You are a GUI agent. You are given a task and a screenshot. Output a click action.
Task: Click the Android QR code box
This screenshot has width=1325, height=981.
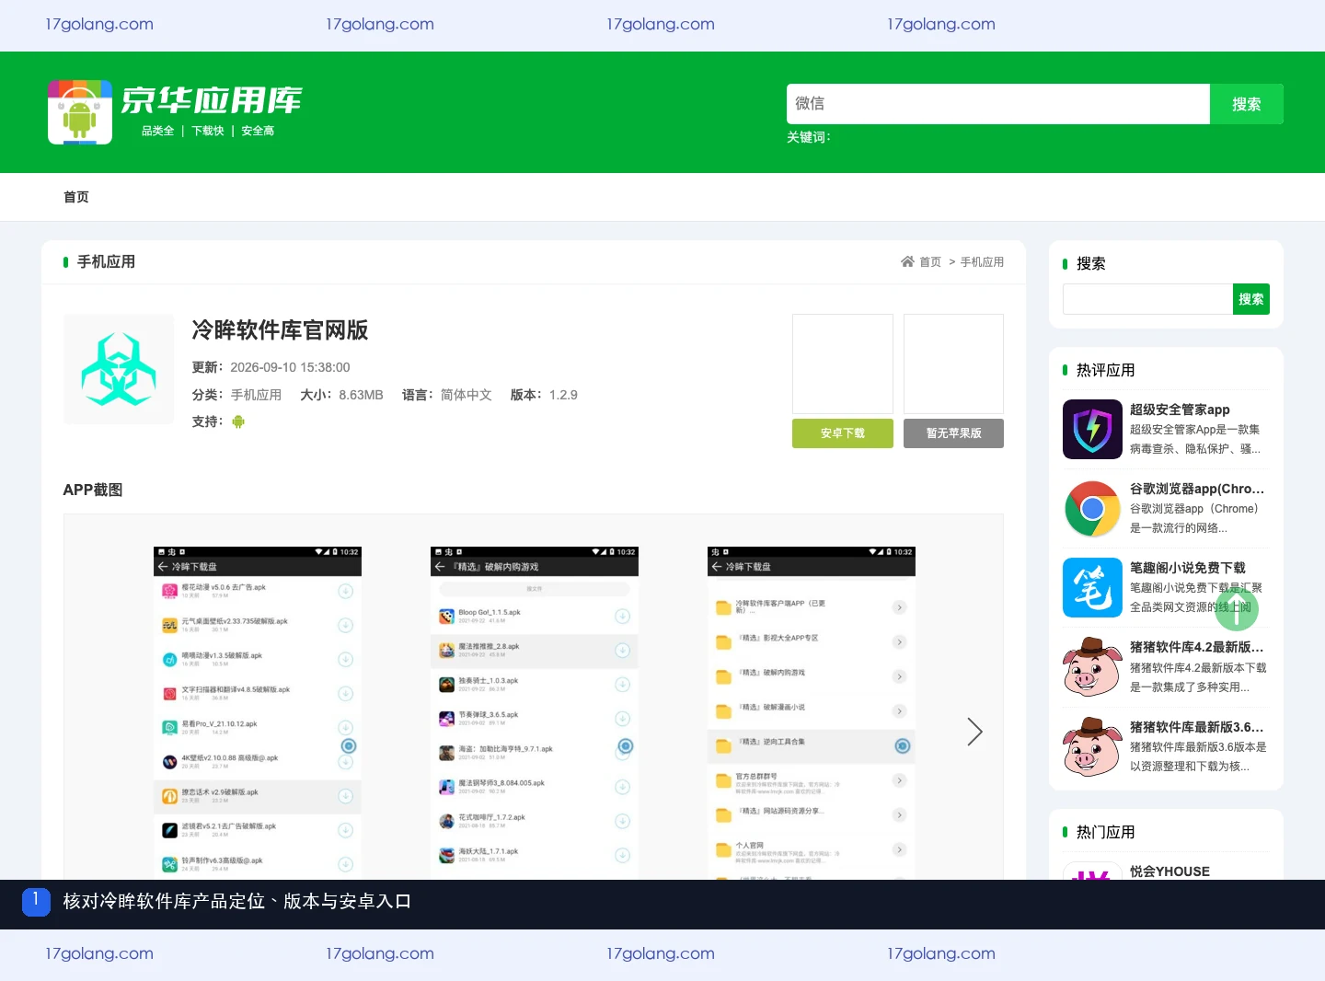[843, 364]
